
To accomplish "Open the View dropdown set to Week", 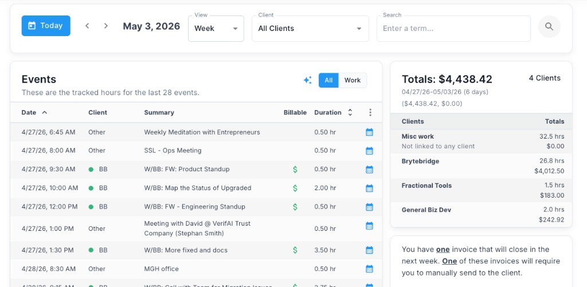I will click(216, 29).
